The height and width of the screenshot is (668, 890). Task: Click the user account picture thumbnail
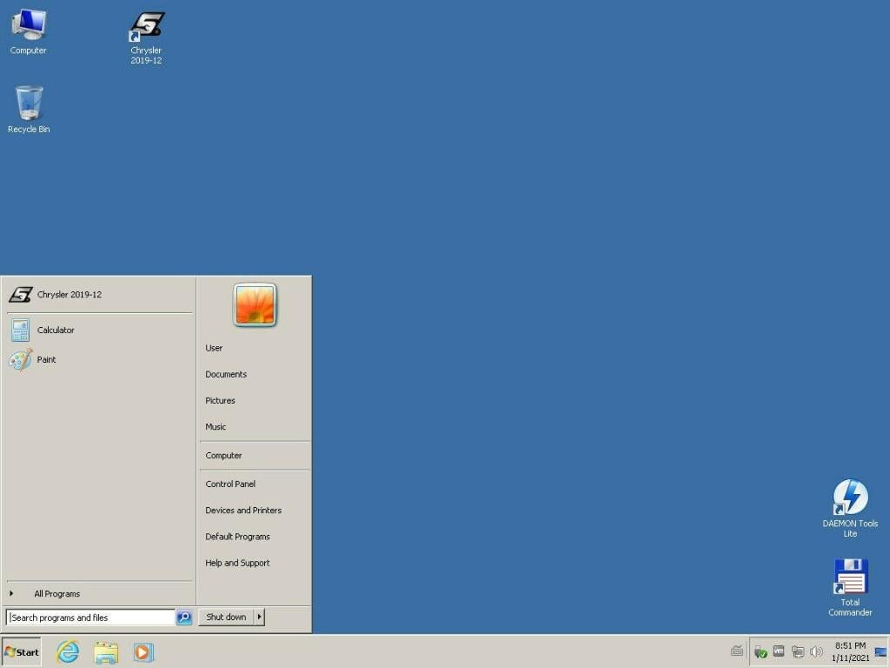click(x=255, y=305)
